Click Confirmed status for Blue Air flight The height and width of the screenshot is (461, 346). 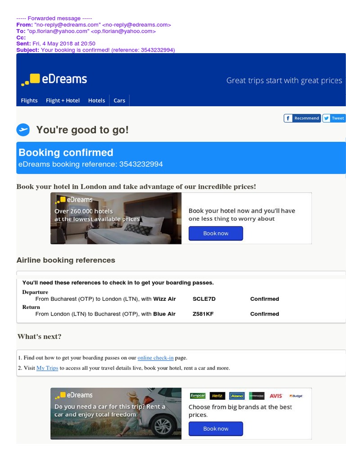[x=264, y=314]
